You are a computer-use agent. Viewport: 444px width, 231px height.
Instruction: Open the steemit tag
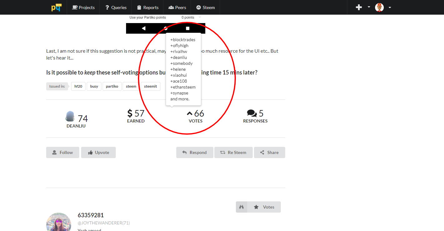[151, 86]
